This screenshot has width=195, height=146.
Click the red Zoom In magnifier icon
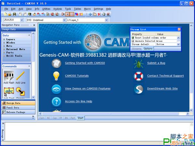(39, 14)
